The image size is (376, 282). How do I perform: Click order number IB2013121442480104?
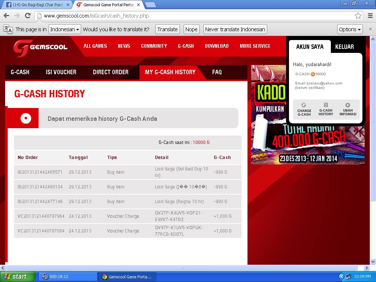40,187
